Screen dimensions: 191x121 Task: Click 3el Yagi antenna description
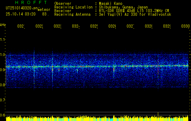(135, 15)
